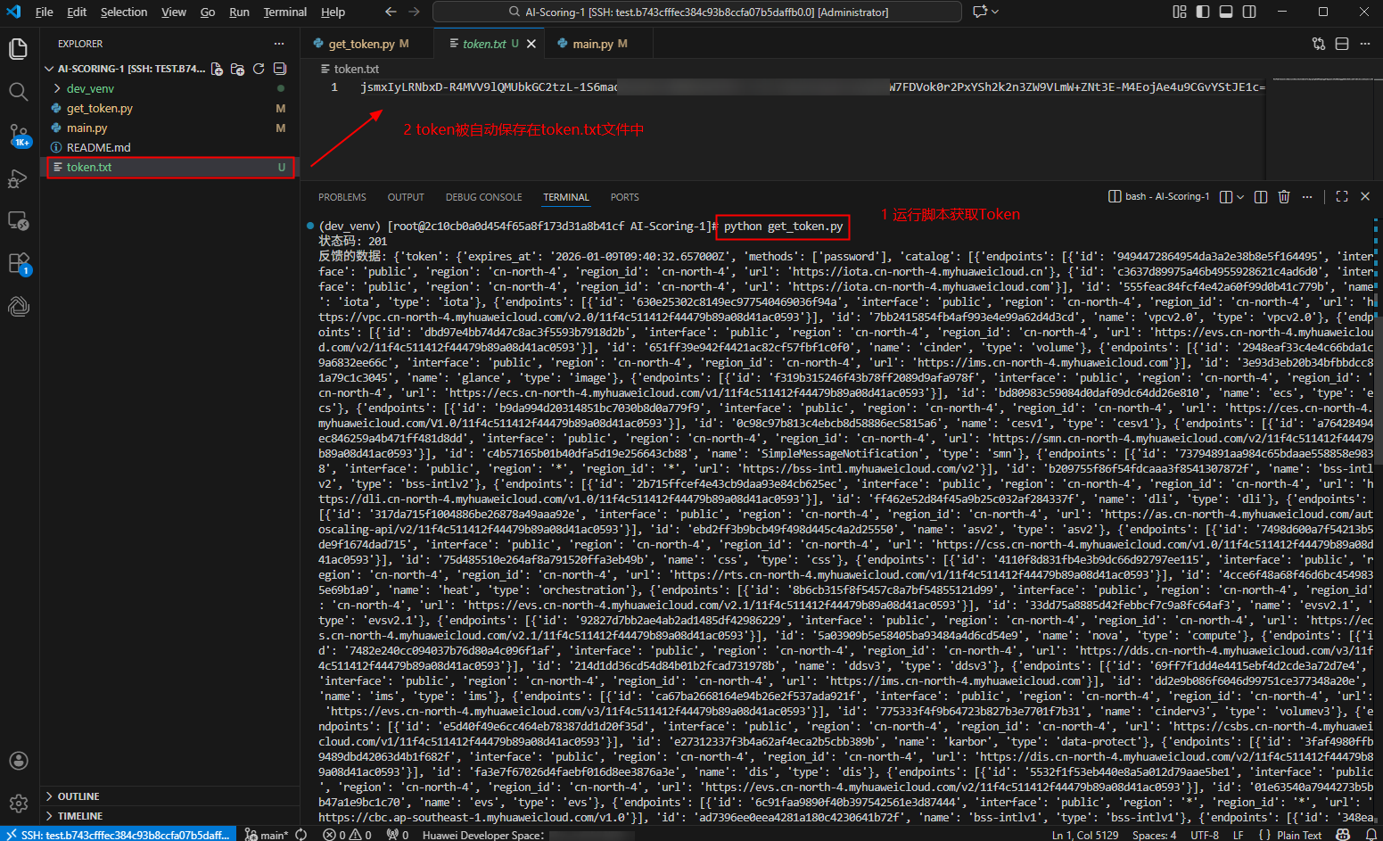Screen dimensions: 1383x841
Task: Open the Search view in the activity bar
Action: (18, 91)
